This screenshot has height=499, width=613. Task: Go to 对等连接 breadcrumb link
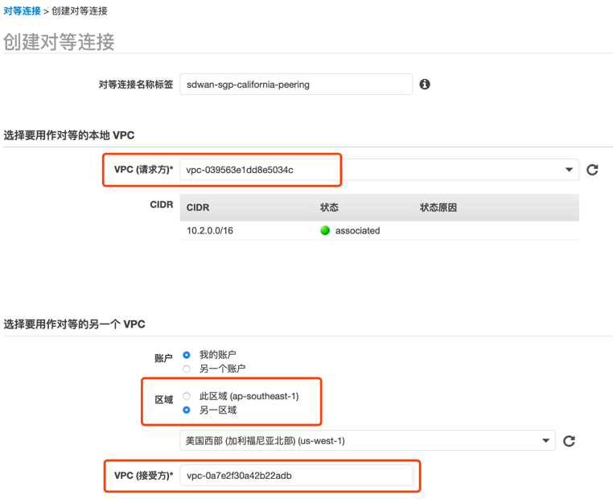pos(22,11)
